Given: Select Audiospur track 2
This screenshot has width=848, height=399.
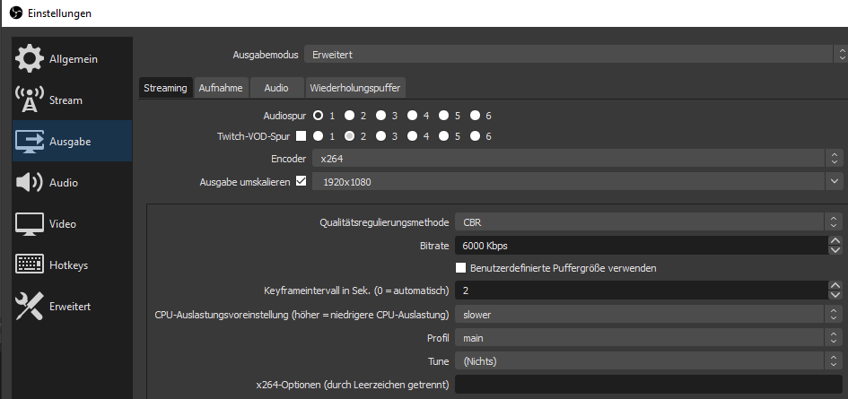Looking at the screenshot, I should click(x=349, y=115).
